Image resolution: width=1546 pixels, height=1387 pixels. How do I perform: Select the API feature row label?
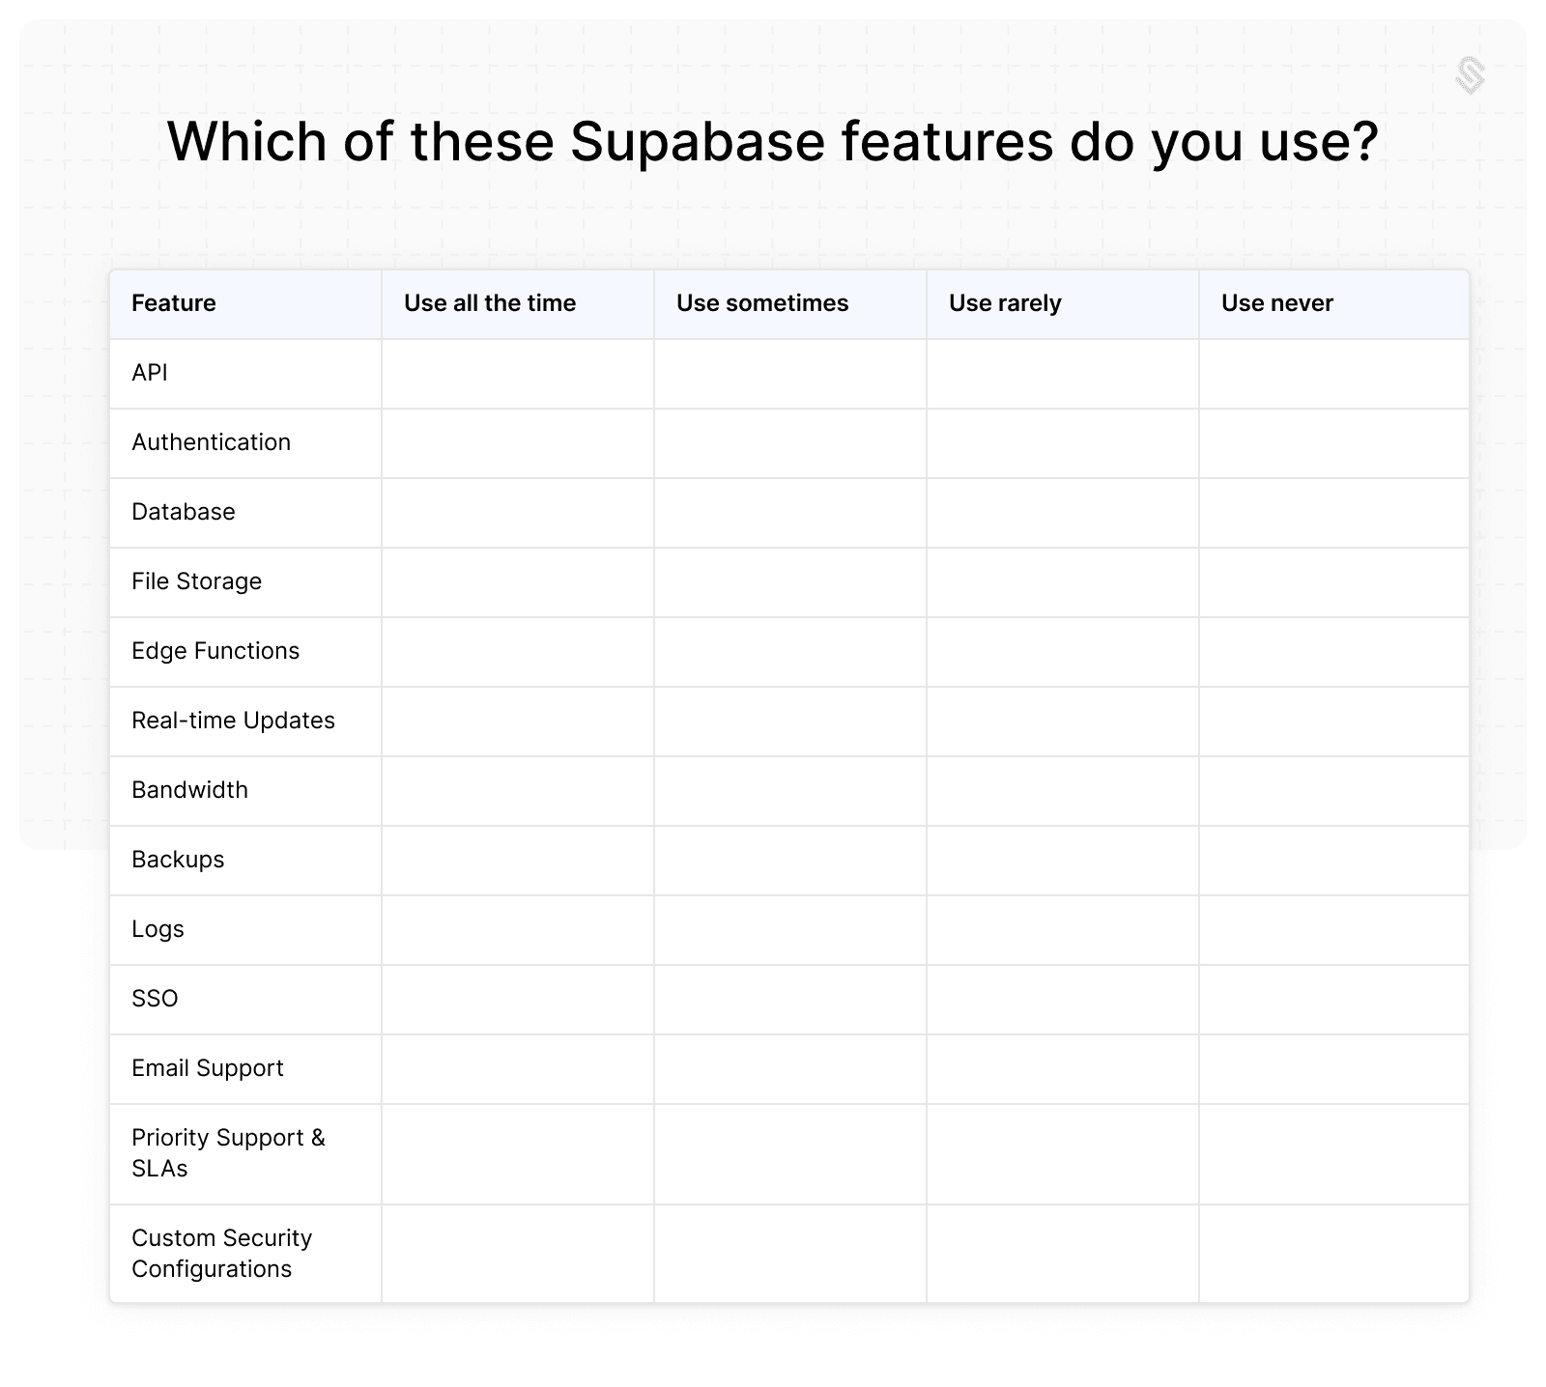[150, 373]
